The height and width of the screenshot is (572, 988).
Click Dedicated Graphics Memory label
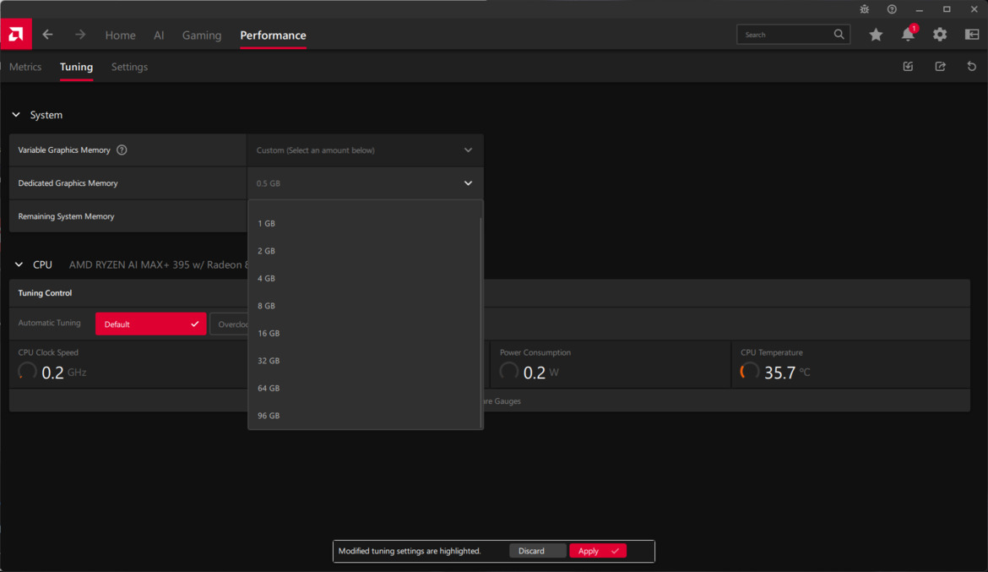68,182
